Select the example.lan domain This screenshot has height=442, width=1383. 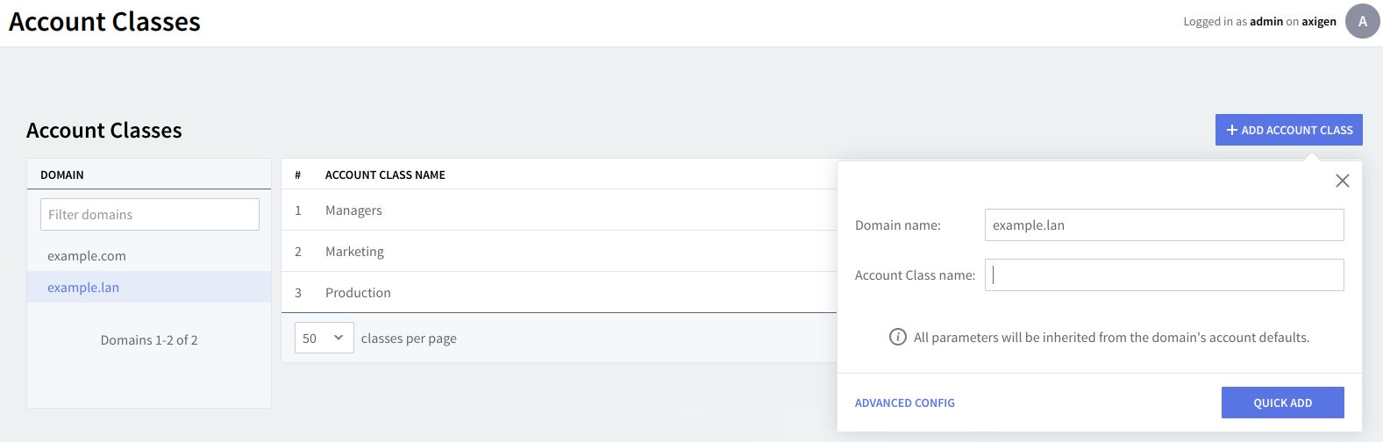click(x=83, y=288)
